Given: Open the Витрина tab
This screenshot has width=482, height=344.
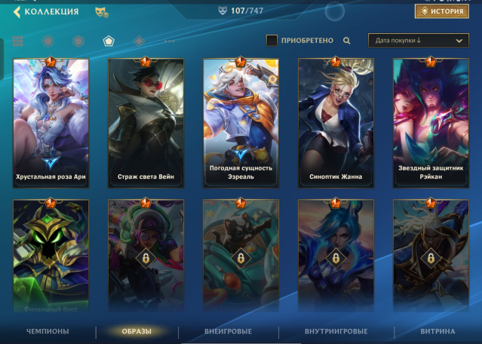Looking at the screenshot, I should pos(437,331).
